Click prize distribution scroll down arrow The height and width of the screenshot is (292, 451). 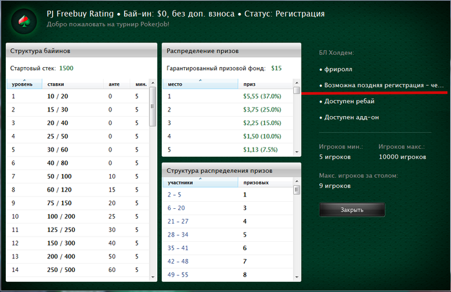point(296,152)
